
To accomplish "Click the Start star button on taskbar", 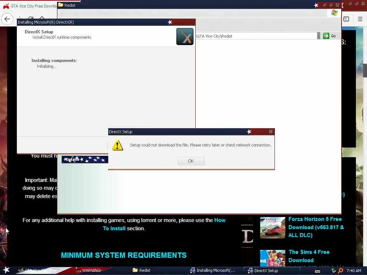I will click(x=6, y=270).
